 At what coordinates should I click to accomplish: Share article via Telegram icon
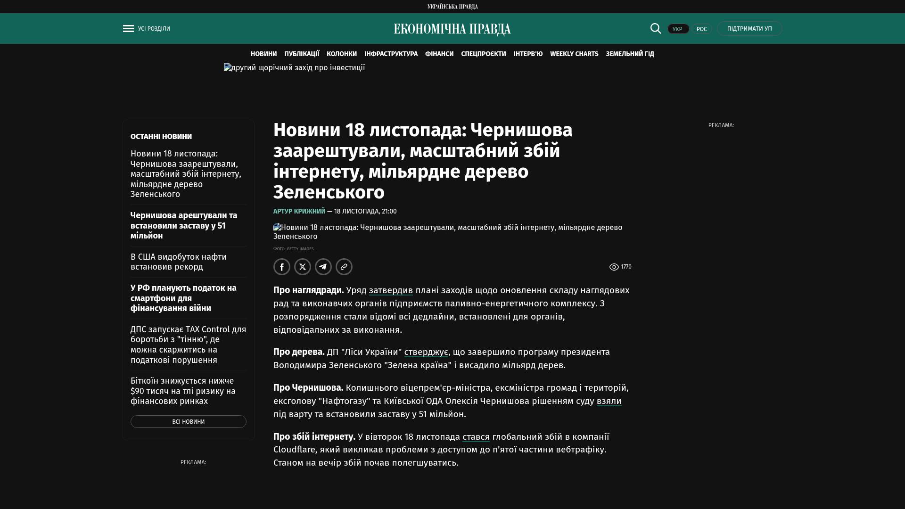pyautogui.click(x=323, y=267)
